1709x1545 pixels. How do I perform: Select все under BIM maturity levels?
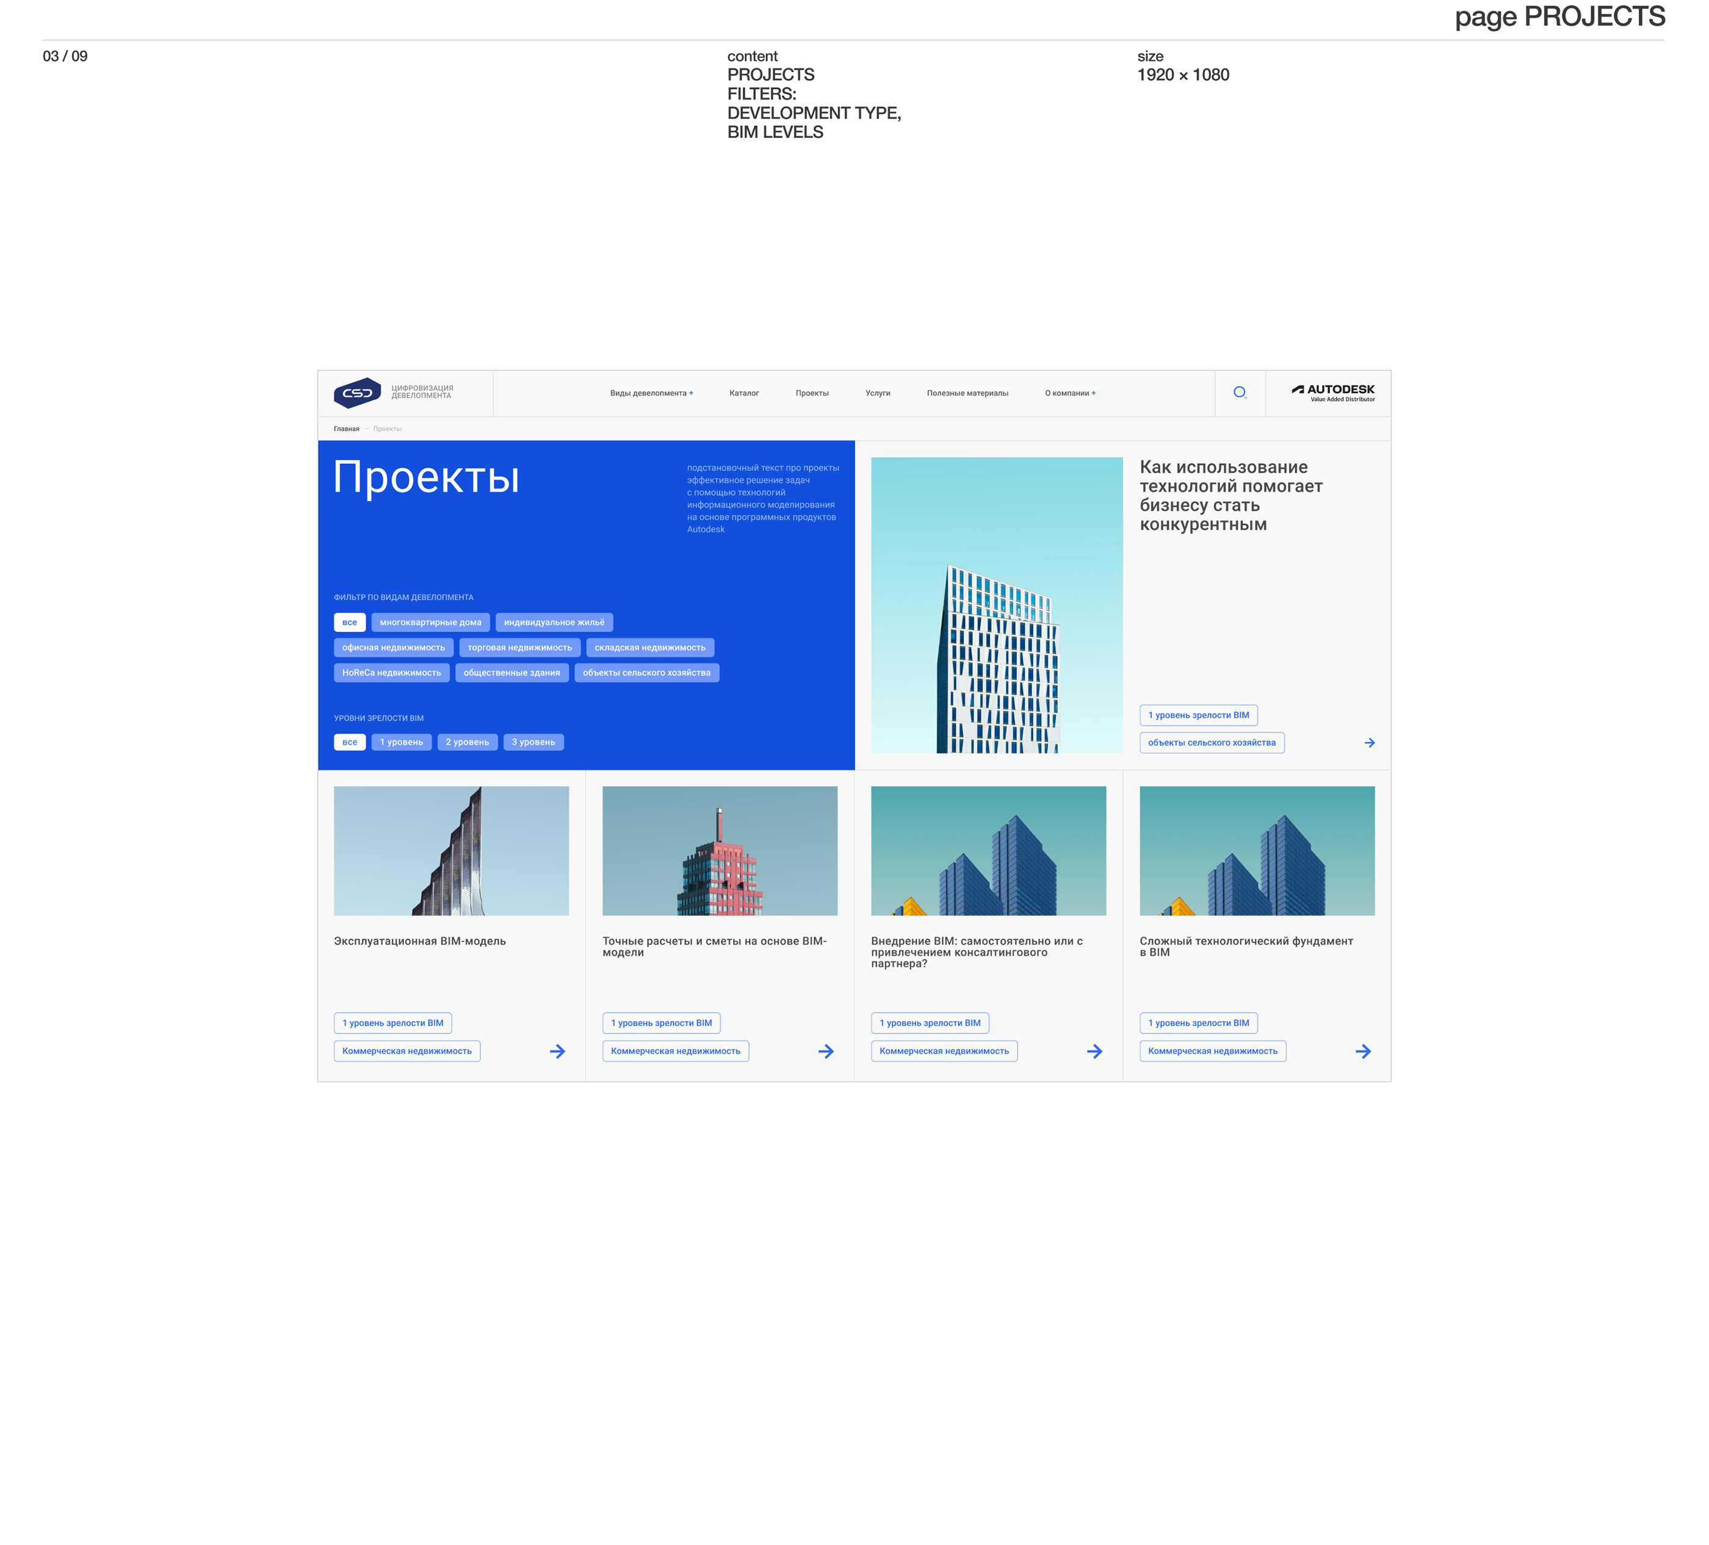349,742
